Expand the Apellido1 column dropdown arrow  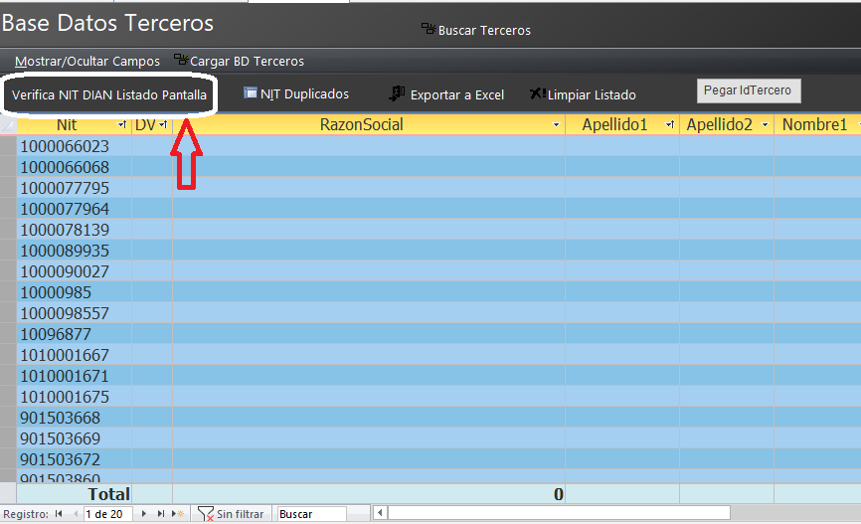coord(669,125)
